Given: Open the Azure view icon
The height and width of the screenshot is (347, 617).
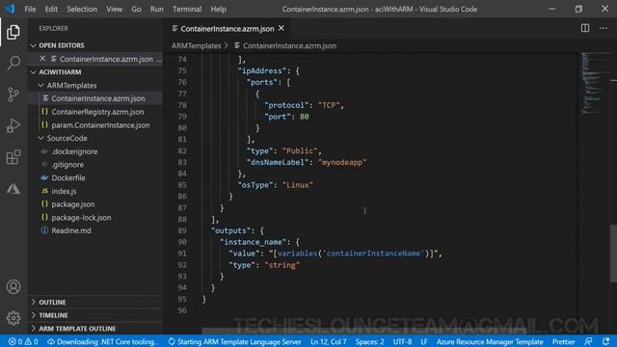Looking at the screenshot, I should (x=13, y=189).
